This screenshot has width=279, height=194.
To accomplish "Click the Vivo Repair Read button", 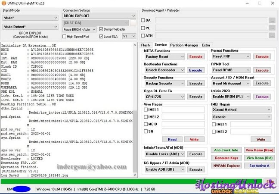I will 172,139.
